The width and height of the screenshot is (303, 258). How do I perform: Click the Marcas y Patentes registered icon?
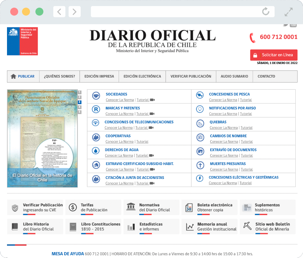point(96,110)
